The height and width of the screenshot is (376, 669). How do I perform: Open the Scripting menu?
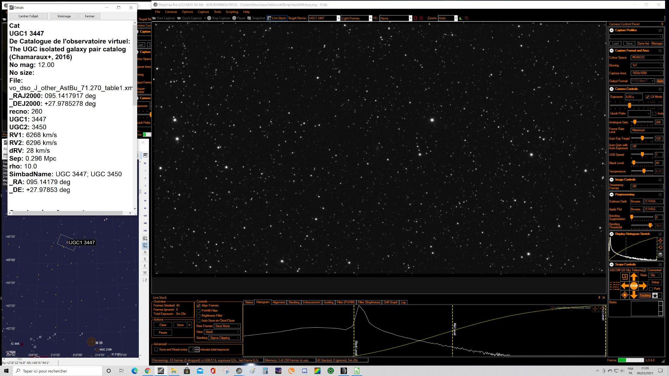[232, 12]
